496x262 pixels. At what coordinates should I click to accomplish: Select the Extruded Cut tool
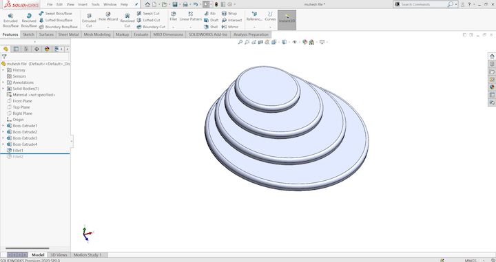coord(89,20)
